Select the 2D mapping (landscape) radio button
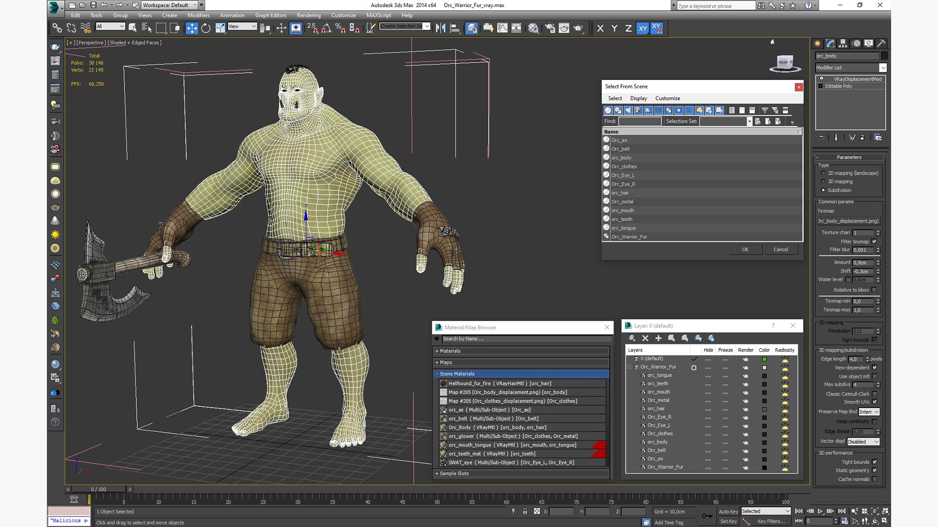The image size is (938, 527). [823, 173]
